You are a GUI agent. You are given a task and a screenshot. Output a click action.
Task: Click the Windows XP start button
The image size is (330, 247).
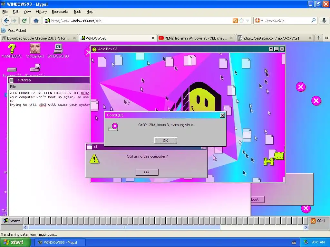[15, 242]
